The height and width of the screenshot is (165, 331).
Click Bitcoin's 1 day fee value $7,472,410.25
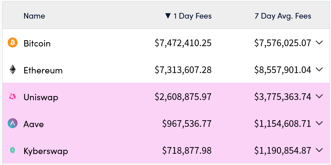tap(183, 43)
